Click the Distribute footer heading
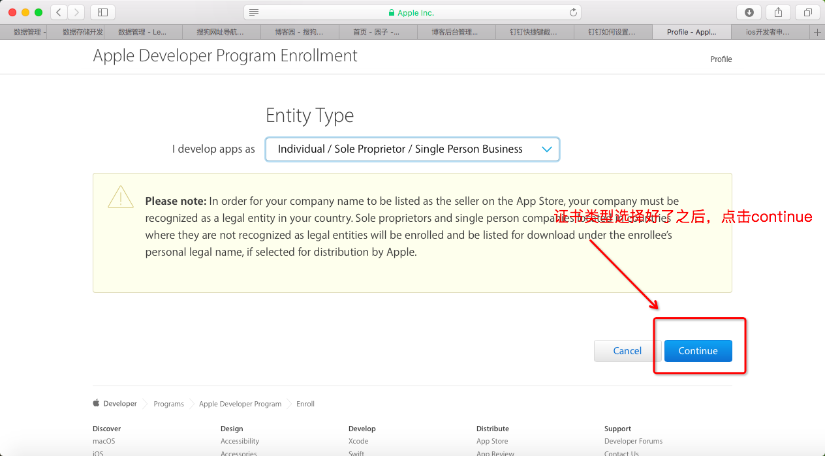This screenshot has width=825, height=456. pyautogui.click(x=493, y=429)
